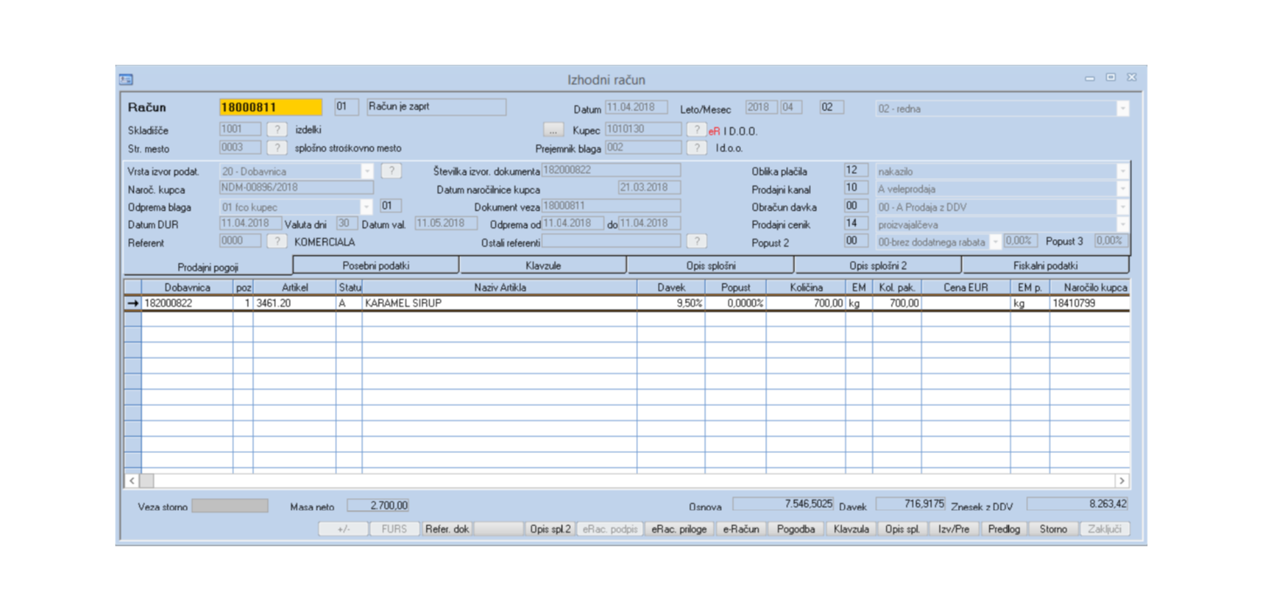Click the Datum field 11.04.2018
Viewport: 1272px width, 615px height.
[636, 108]
